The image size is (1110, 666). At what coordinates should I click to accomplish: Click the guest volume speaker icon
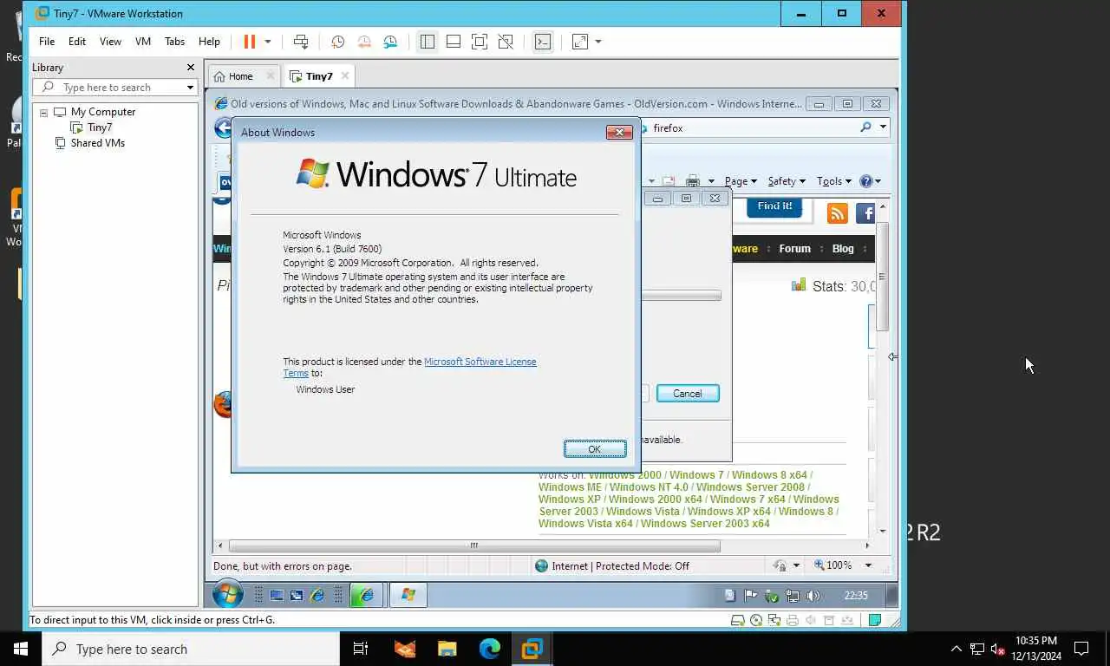pos(813,596)
